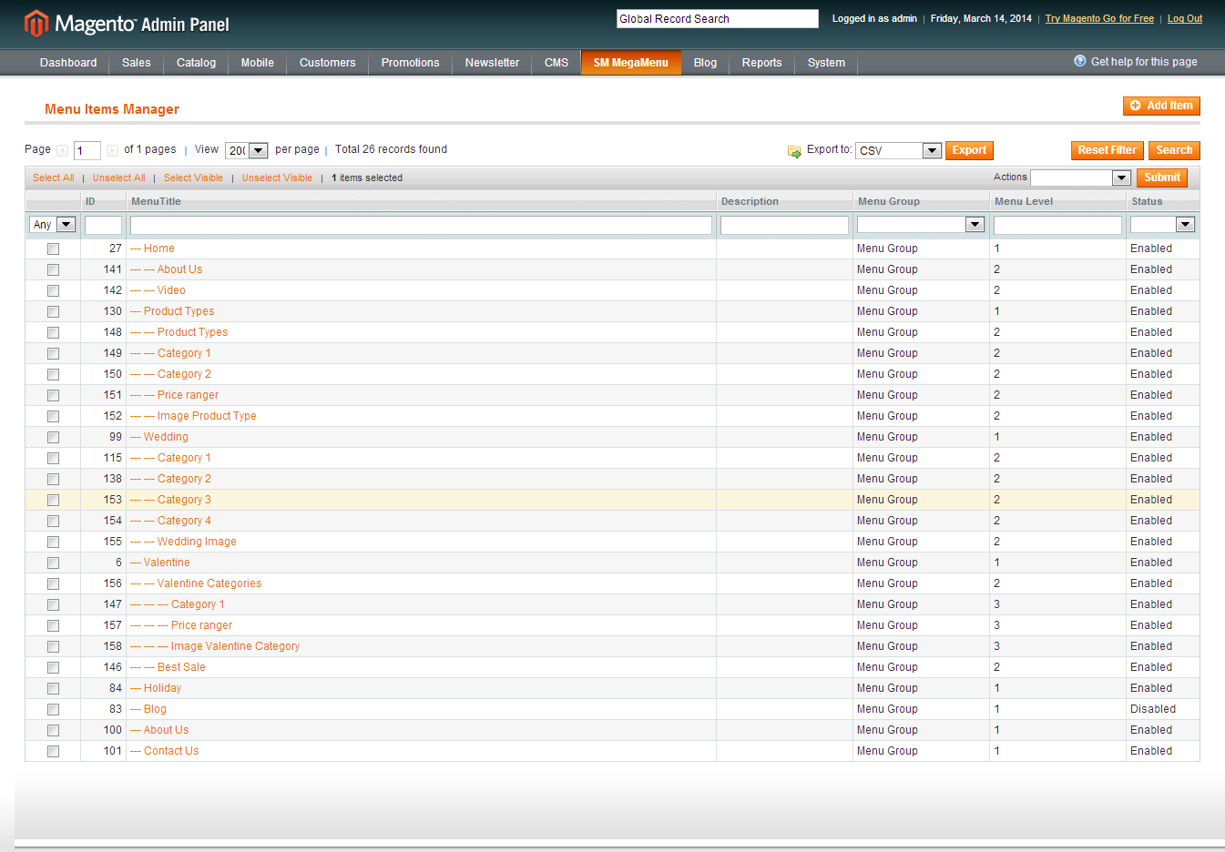
Task: Expand the Actions dropdown
Action: click(x=1080, y=177)
